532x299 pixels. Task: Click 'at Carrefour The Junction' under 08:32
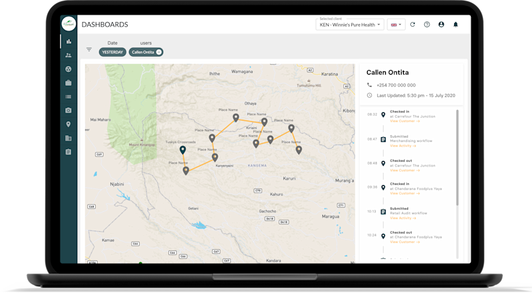(412, 117)
